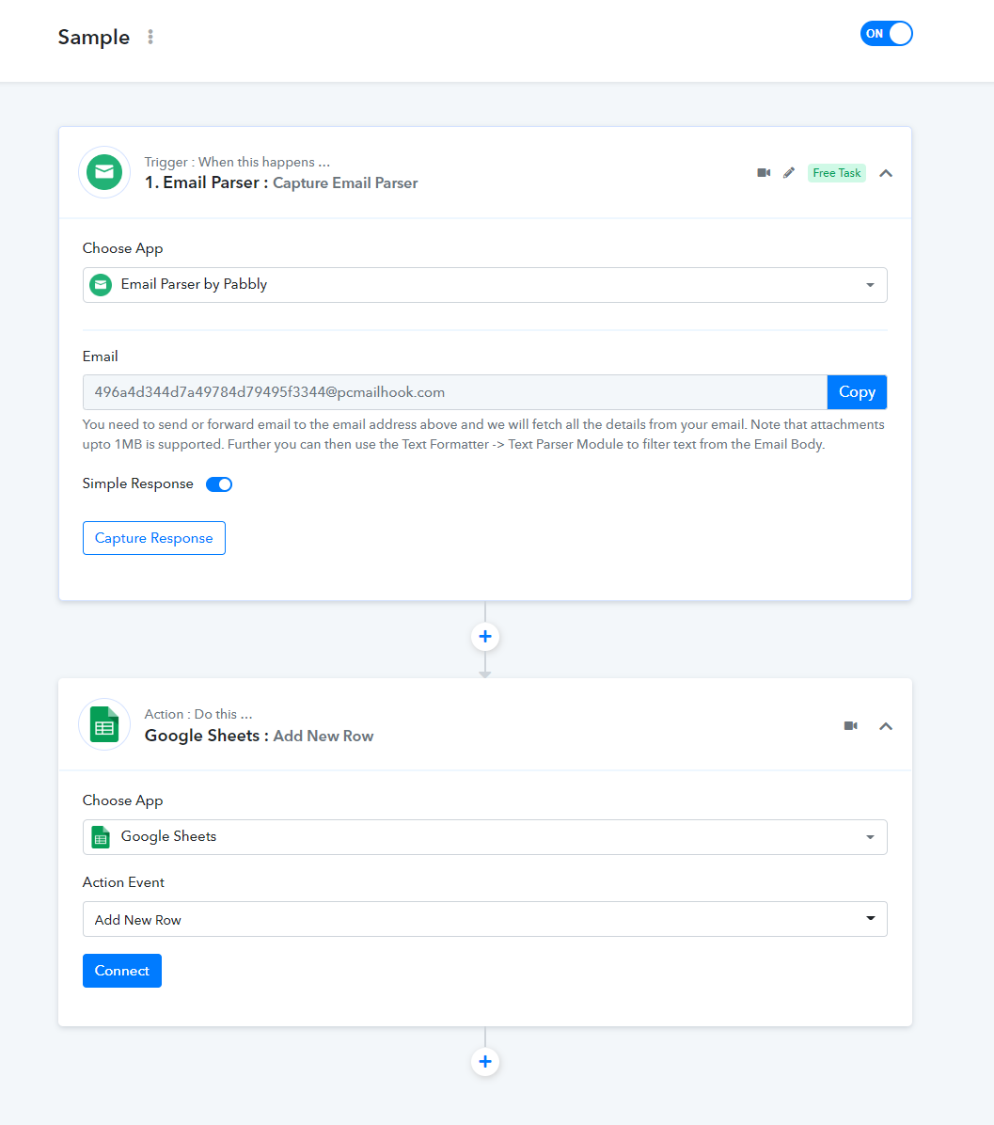Turn off the workflow ON switch
This screenshot has height=1125, width=994.
(x=886, y=34)
